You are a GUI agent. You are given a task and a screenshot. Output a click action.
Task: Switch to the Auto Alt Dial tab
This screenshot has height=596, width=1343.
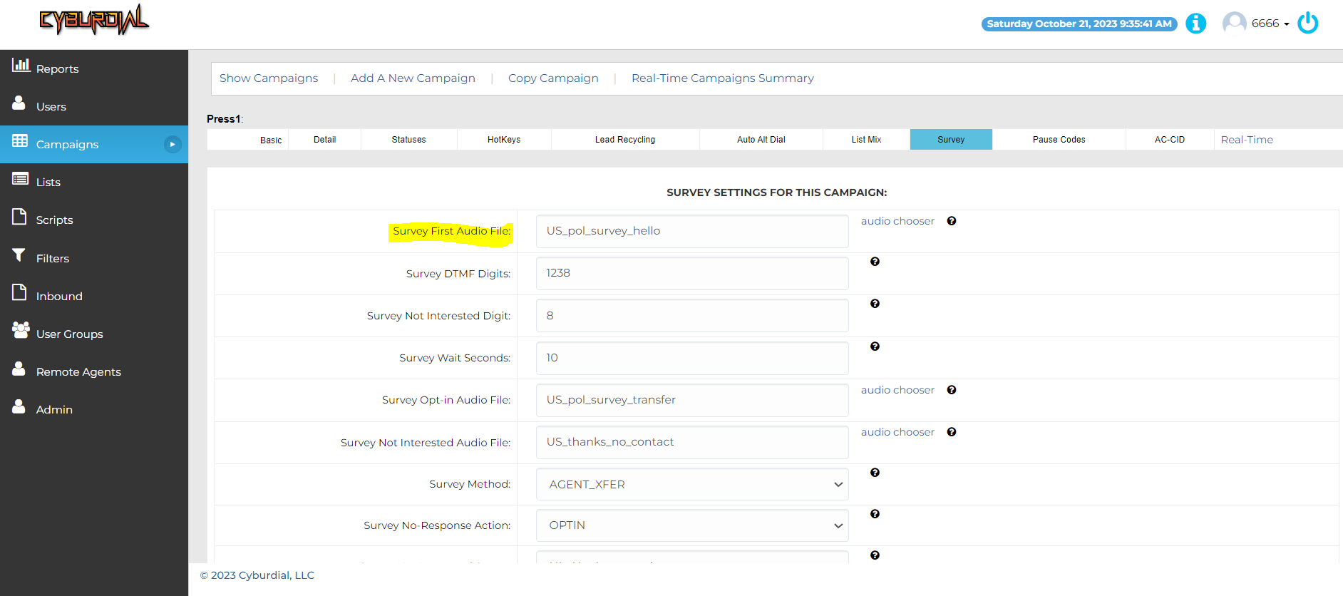tap(761, 140)
